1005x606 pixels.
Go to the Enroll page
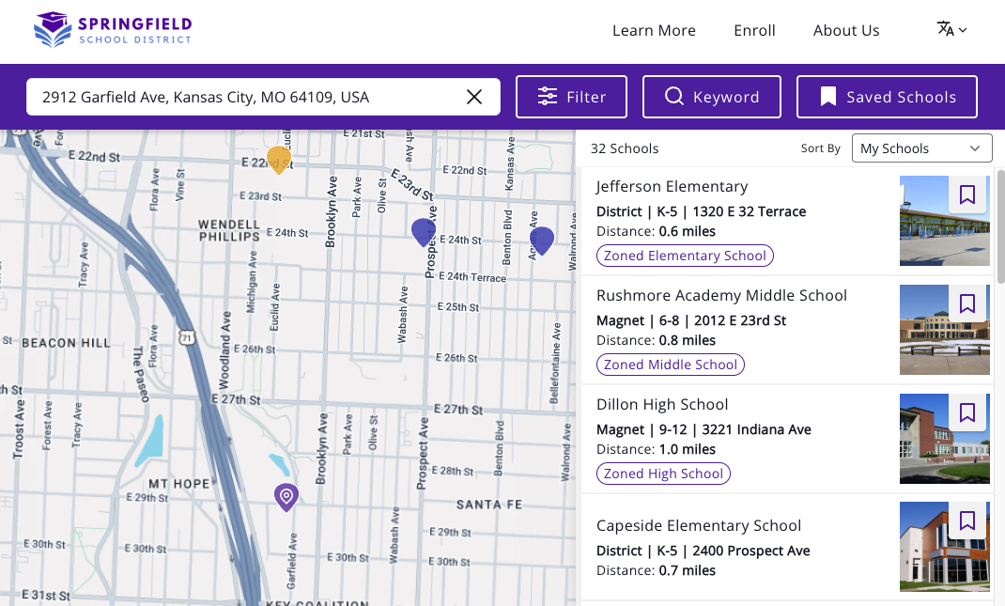[754, 30]
